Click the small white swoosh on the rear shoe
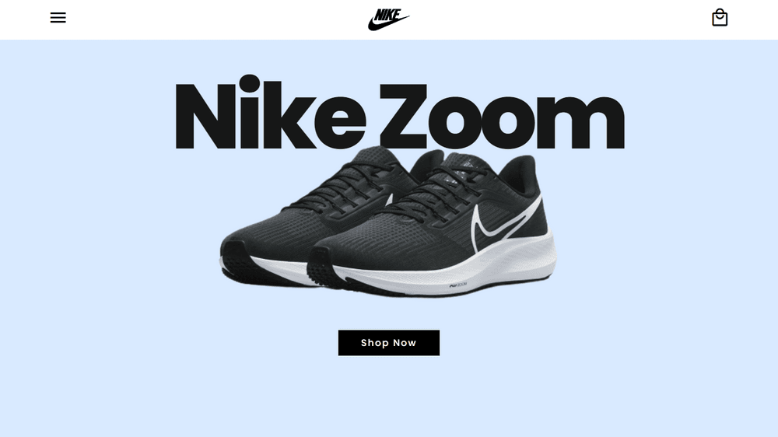 pos(389,199)
